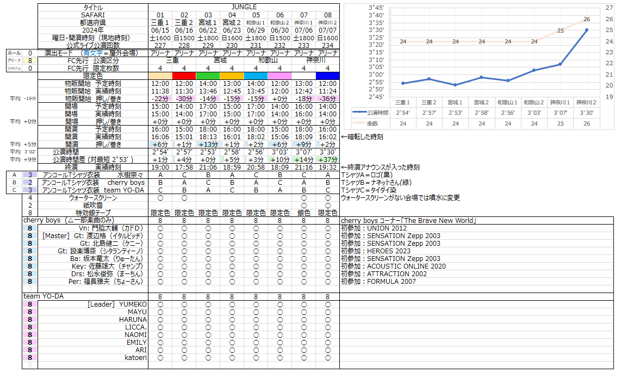Click the team YO-DA section header
This screenshot has width=621, height=373.
click(85, 296)
